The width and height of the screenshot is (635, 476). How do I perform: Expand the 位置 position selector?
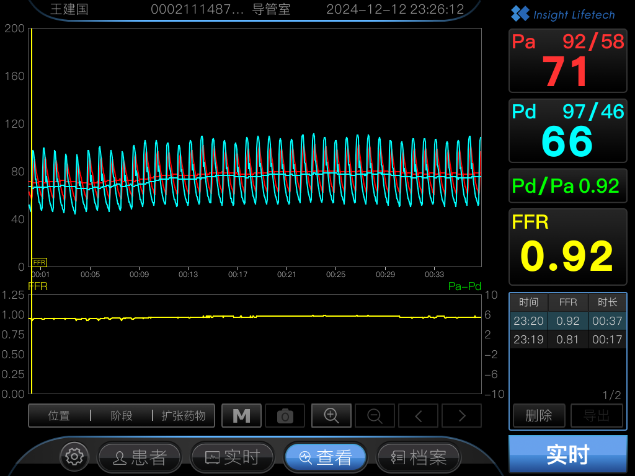pyautogui.click(x=59, y=416)
